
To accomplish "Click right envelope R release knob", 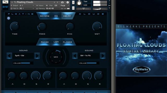I will click(x=99, y=76).
